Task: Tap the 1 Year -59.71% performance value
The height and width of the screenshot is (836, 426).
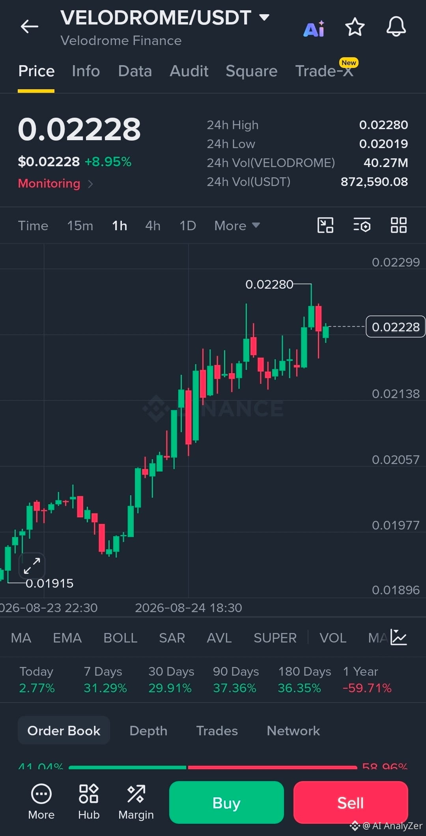Action: 367,688
